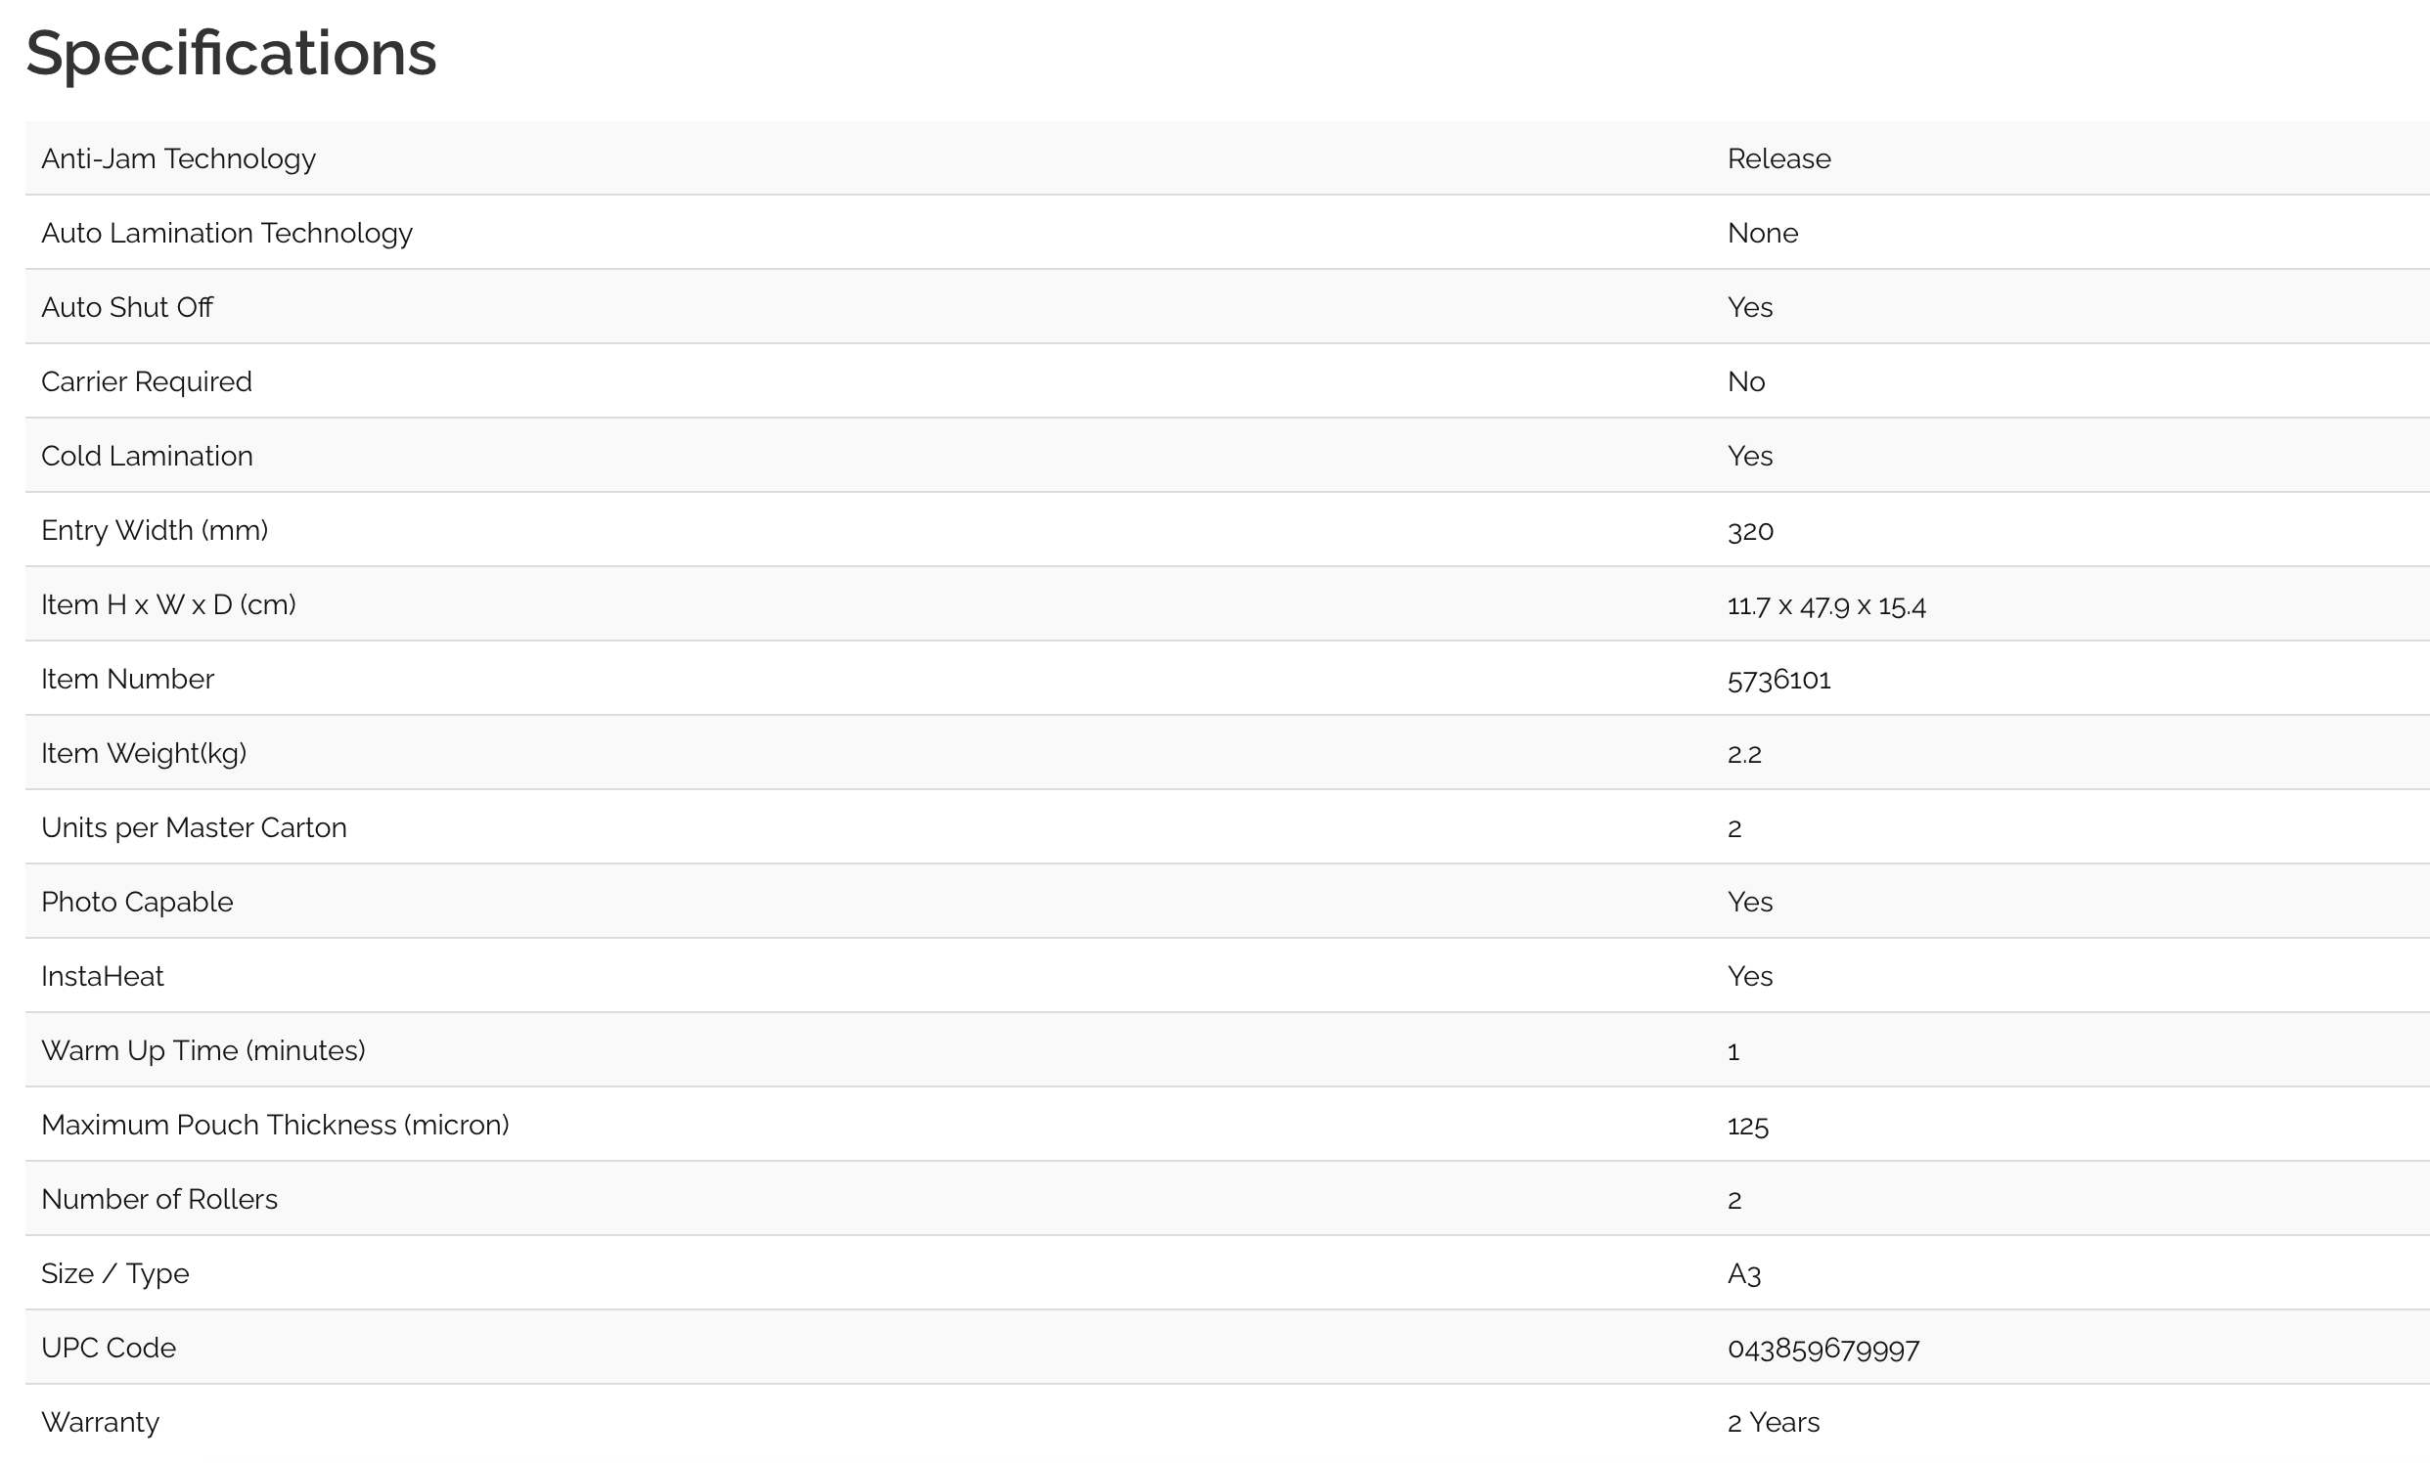Select the Entry Width value 320
The height and width of the screenshot is (1463, 2430).
coord(1749,531)
